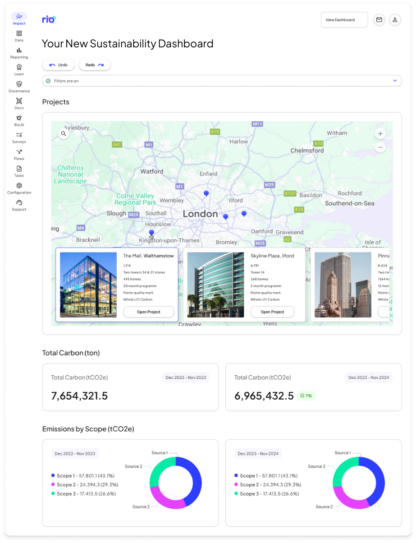Image resolution: width=416 pixels, height=543 pixels.
Task: Open the Flows section icon
Action: (19, 152)
